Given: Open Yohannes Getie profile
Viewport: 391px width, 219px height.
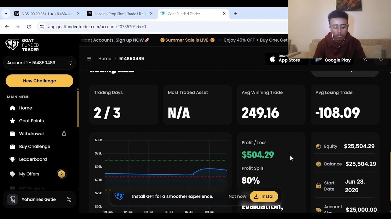Looking at the screenshot, I should pos(39,200).
